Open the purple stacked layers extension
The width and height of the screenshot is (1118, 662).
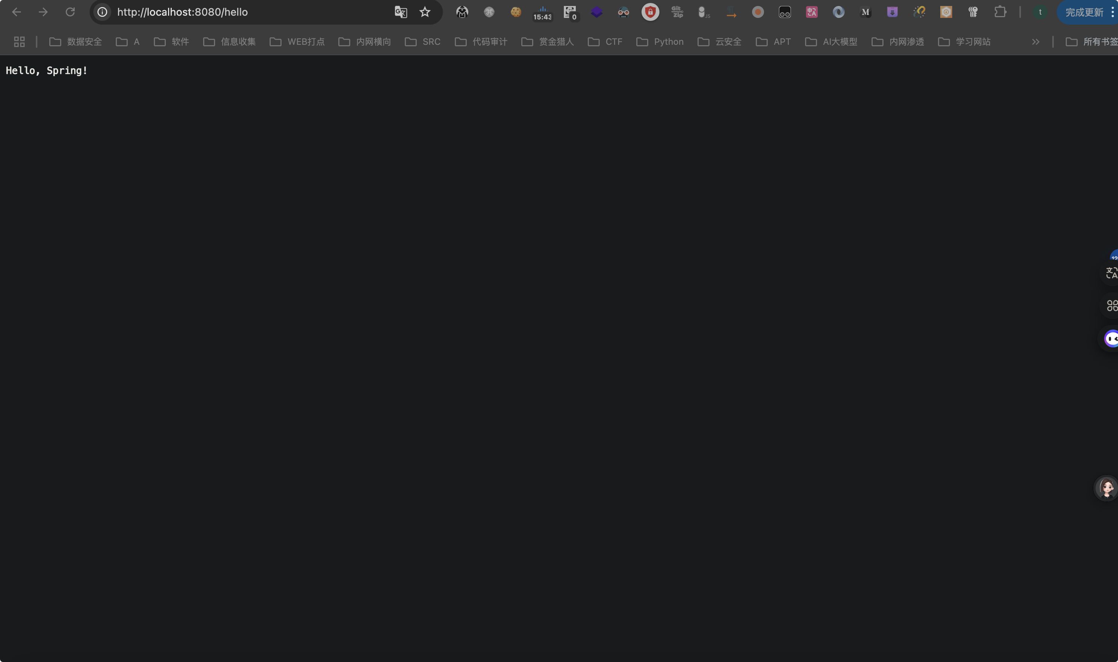597,12
